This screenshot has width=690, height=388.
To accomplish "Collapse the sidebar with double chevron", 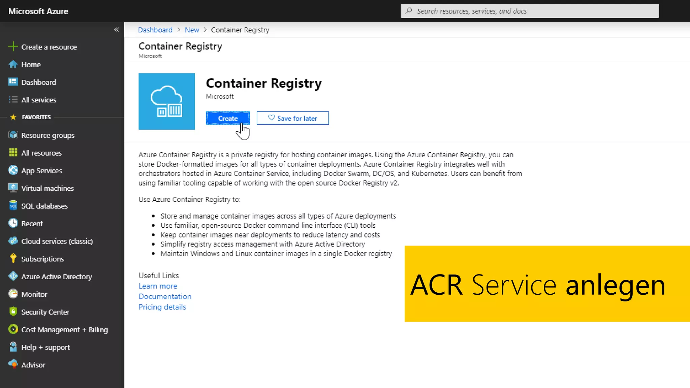I will [116, 30].
